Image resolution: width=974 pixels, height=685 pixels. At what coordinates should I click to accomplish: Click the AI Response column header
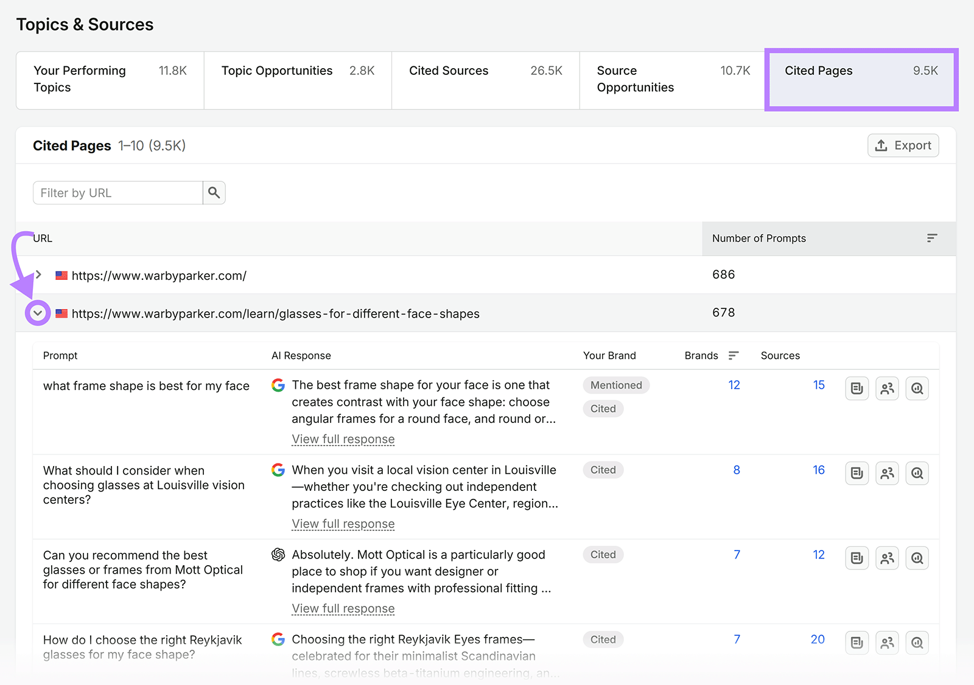point(301,355)
